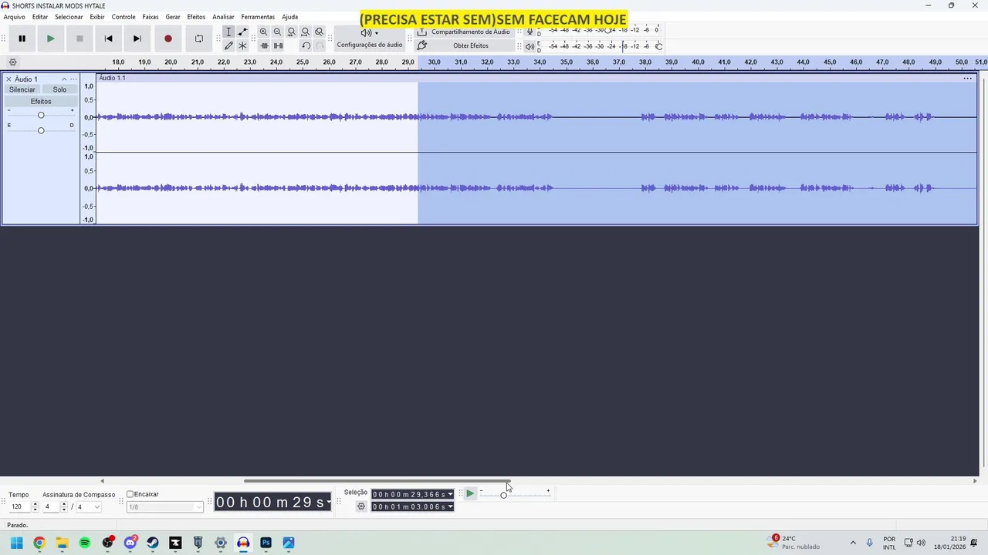Trim audio outside the selection

(264, 45)
